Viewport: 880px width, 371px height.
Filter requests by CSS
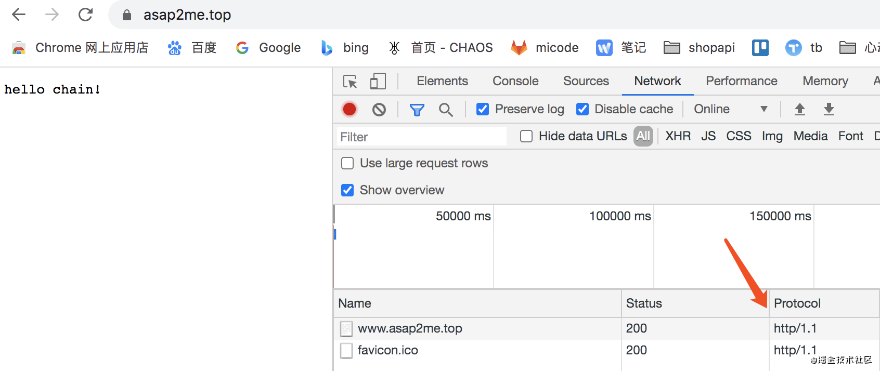(739, 136)
